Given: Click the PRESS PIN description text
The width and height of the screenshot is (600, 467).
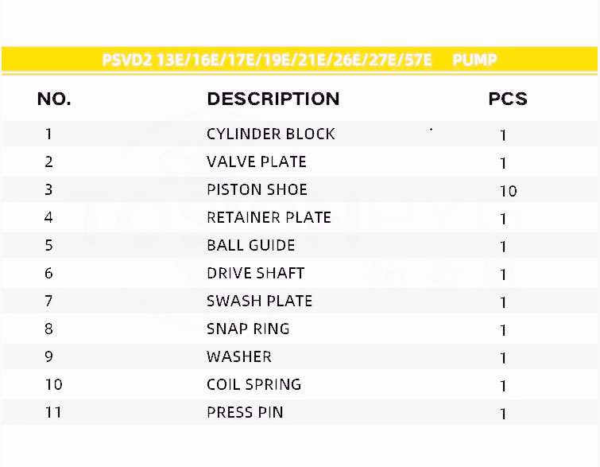Looking at the screenshot, I should (x=245, y=412).
